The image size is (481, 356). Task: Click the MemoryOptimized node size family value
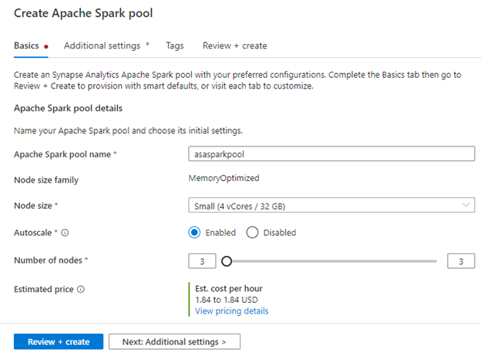point(224,178)
